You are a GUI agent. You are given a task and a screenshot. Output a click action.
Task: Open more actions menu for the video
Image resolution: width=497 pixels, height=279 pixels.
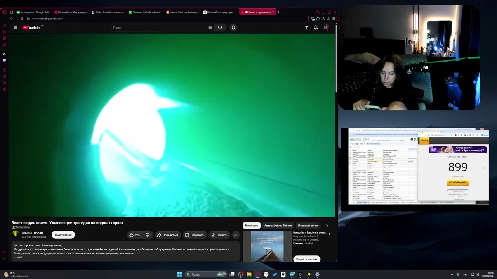pos(236,235)
